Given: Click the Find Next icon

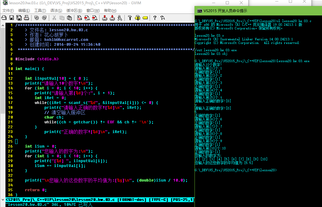Looking at the screenshot, I should click(87, 18).
